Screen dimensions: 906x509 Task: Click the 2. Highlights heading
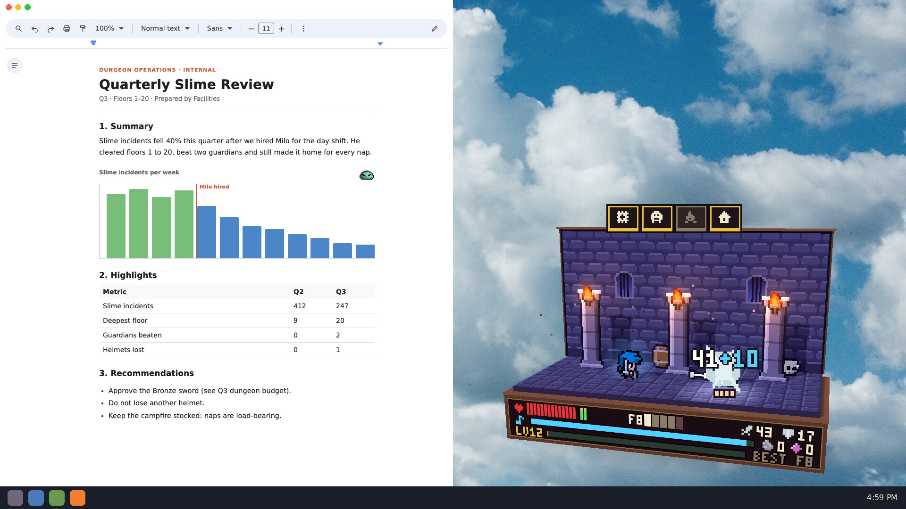coord(128,275)
